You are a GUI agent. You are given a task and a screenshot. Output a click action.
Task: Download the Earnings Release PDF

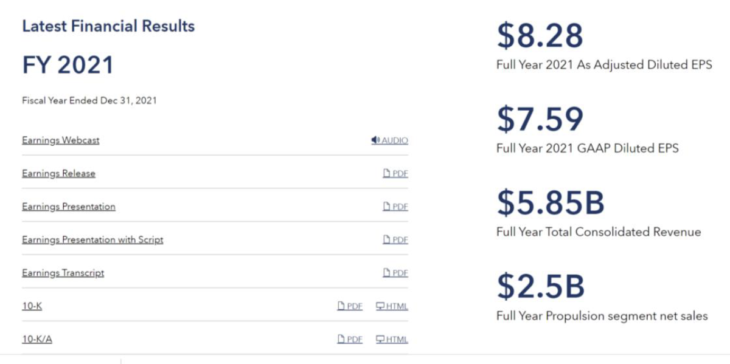coord(395,174)
